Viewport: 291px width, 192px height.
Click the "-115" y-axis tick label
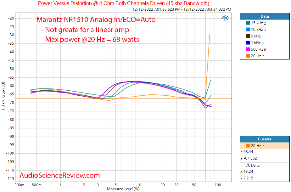pyautogui.click(x=11, y=179)
